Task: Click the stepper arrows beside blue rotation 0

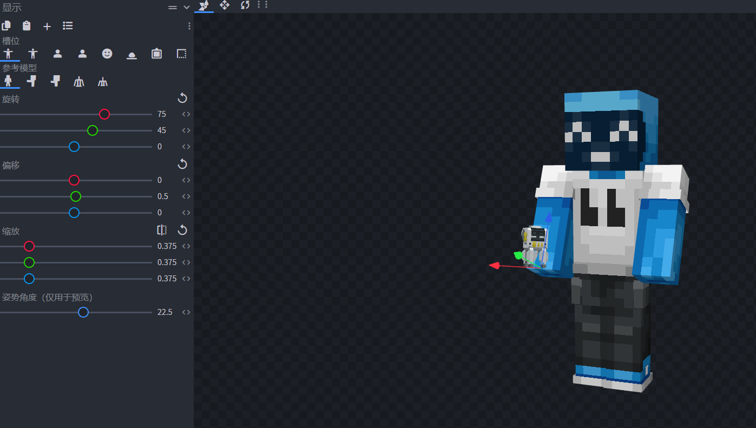Action: (186, 147)
